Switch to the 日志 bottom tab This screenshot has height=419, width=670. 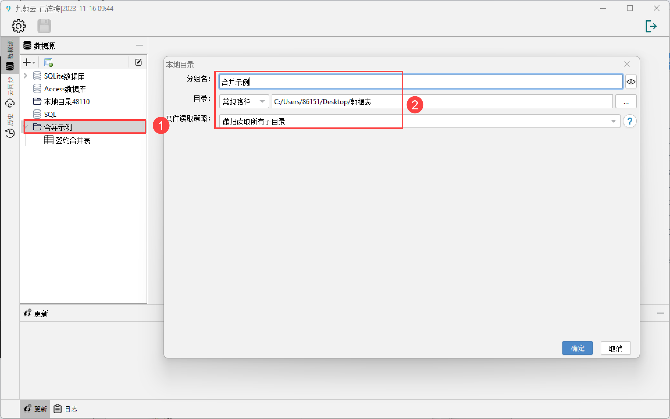click(x=66, y=409)
